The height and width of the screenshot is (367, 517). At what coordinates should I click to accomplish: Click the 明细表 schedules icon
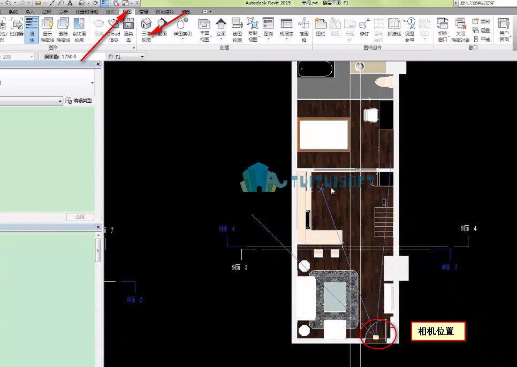pos(286,29)
